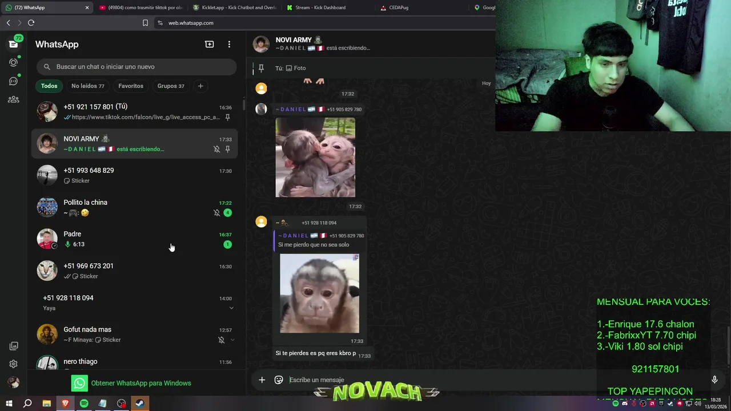Start voice recording with microphone icon

pos(714,380)
